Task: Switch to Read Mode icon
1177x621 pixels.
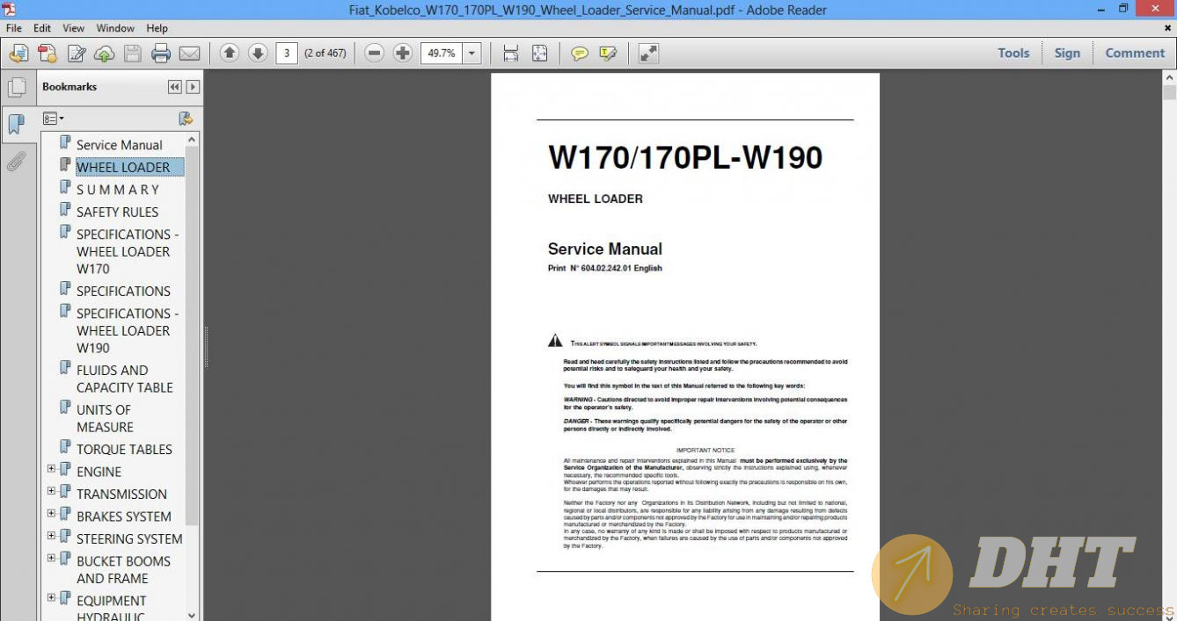Action: tap(648, 54)
